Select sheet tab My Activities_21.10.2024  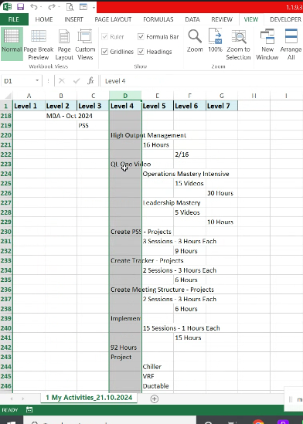click(x=89, y=398)
